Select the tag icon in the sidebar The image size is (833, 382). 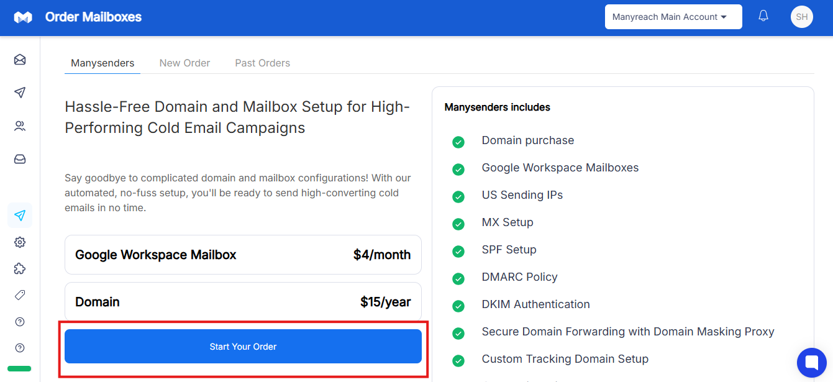(x=20, y=295)
